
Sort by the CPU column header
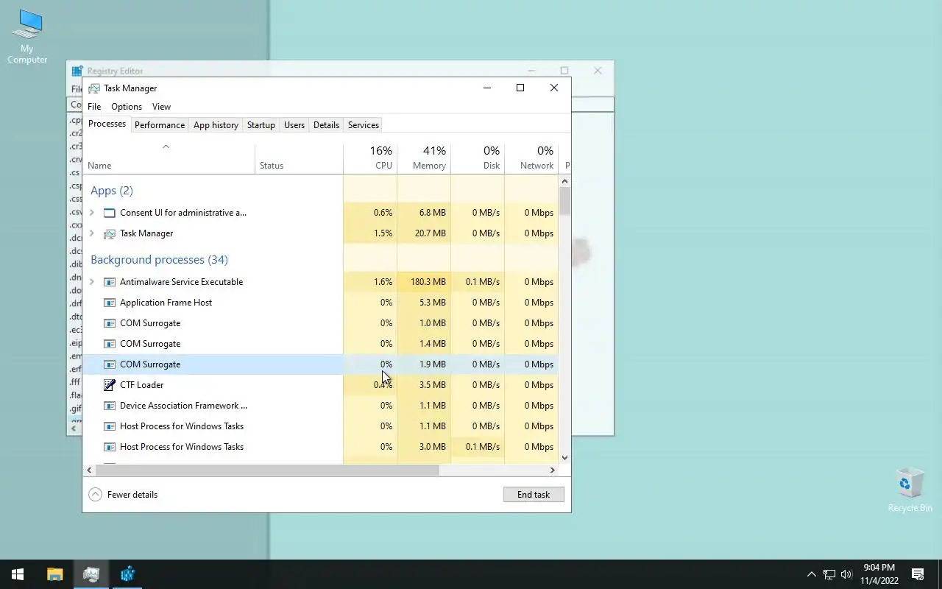pyautogui.click(x=370, y=158)
